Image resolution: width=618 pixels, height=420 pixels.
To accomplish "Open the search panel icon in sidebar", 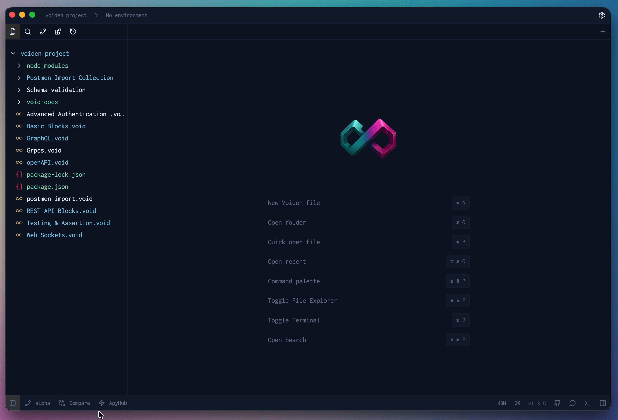I will point(28,32).
